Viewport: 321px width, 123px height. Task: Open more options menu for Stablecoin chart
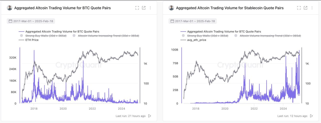point(312,8)
